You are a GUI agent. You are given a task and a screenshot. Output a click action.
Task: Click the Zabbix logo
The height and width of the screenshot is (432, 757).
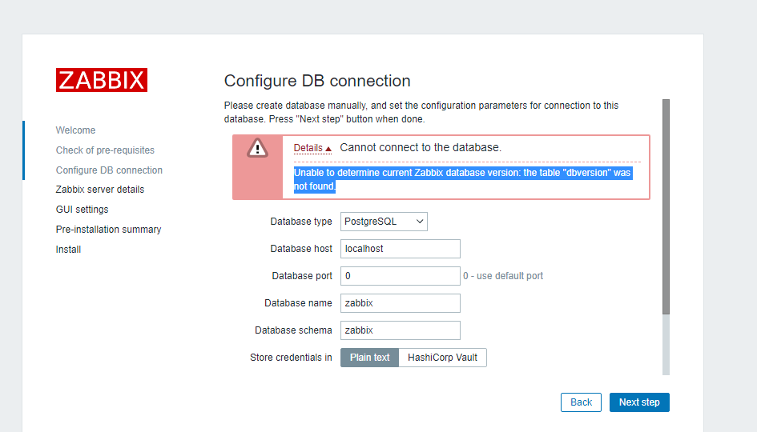tap(102, 80)
